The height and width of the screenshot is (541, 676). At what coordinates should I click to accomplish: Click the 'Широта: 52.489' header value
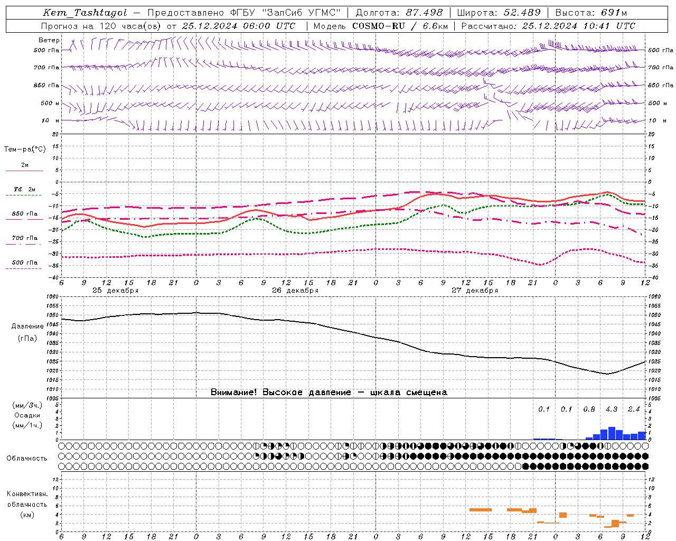pyautogui.click(x=499, y=13)
